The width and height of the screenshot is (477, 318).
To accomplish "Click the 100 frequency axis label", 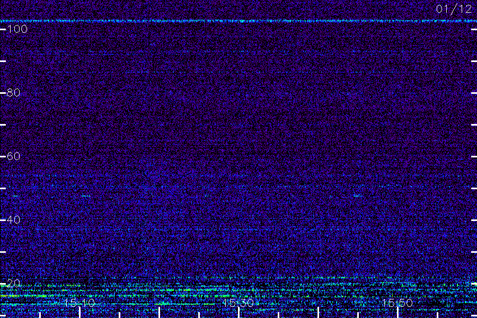I will coord(17,29).
